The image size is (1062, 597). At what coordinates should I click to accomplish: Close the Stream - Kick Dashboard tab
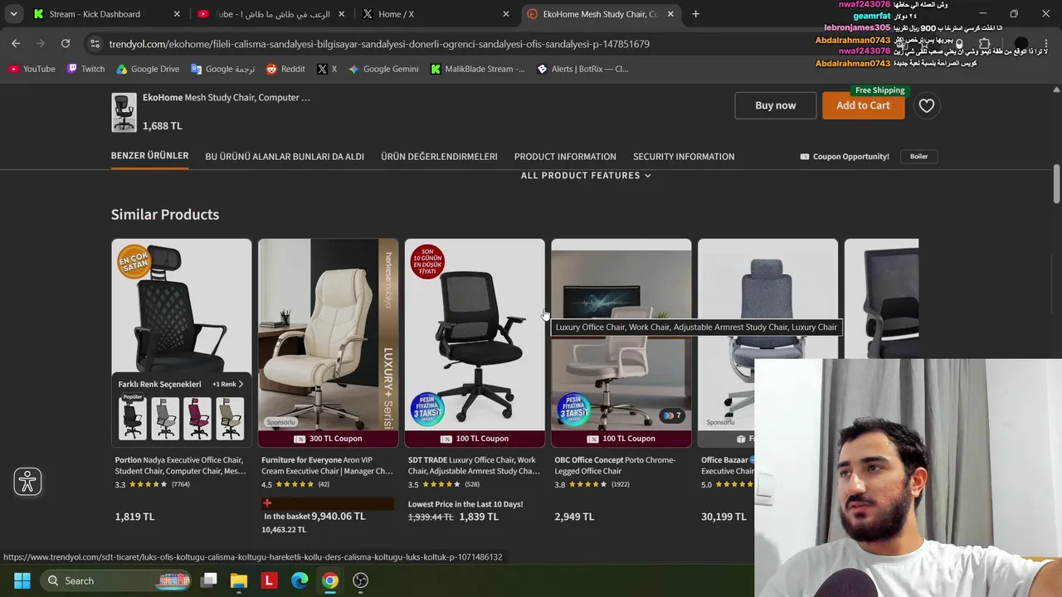point(177,14)
